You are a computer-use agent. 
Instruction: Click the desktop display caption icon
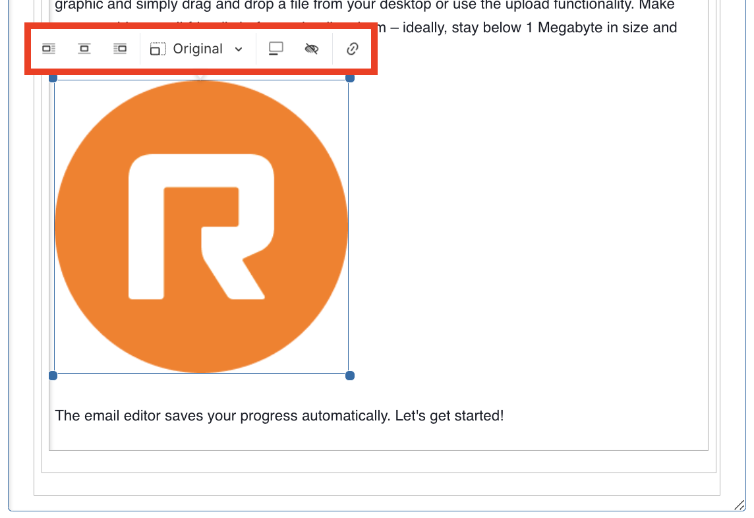tap(276, 49)
